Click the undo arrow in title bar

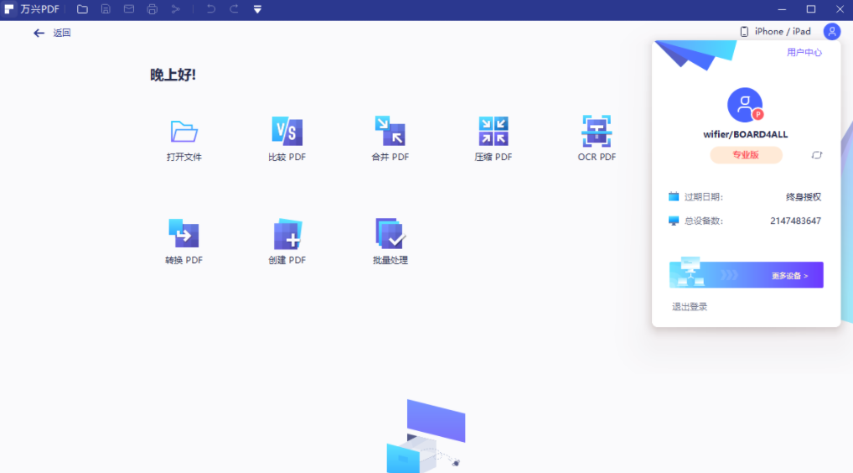pyautogui.click(x=210, y=9)
